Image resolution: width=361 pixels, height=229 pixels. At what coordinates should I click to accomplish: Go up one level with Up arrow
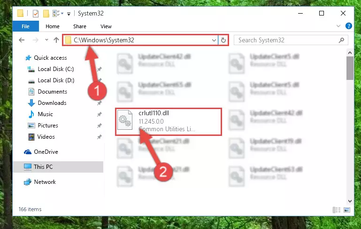(56, 40)
